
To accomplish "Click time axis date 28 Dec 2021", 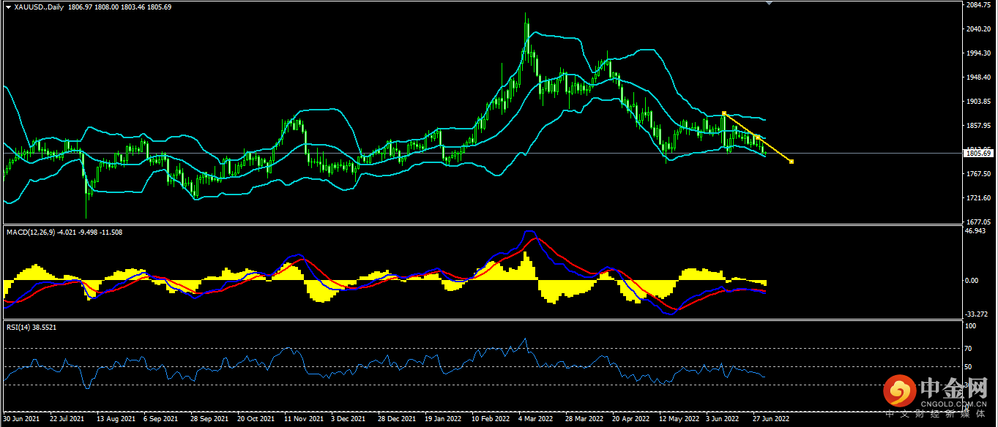I will pyautogui.click(x=397, y=420).
